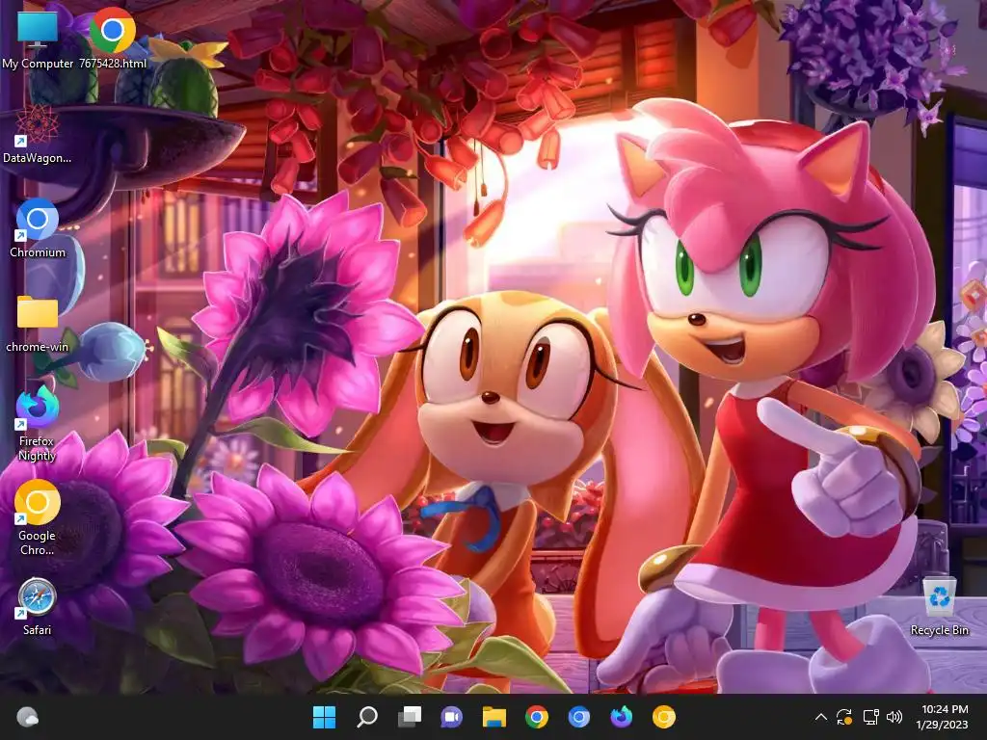Select the 7675428.html file icon
The height and width of the screenshot is (740, 987).
click(x=112, y=38)
